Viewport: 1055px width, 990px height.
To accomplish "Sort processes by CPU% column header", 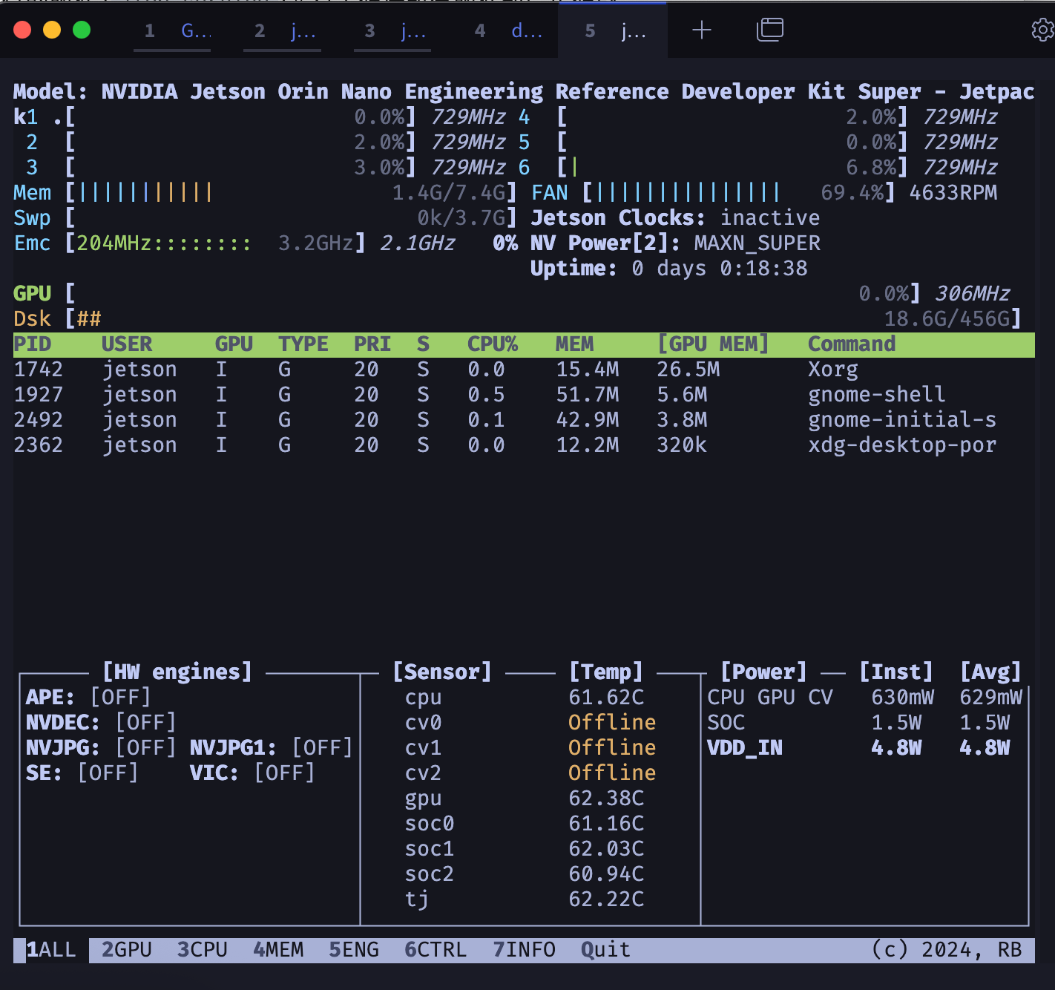I will click(x=493, y=344).
